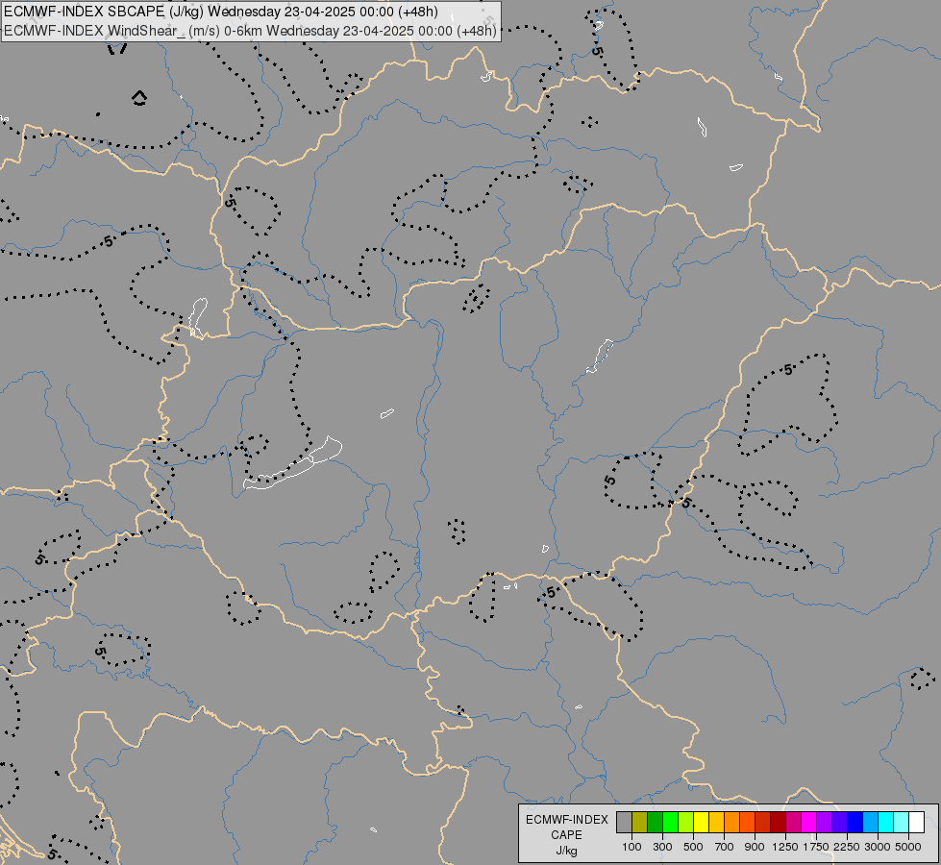Click the legend value 100

tap(631, 847)
